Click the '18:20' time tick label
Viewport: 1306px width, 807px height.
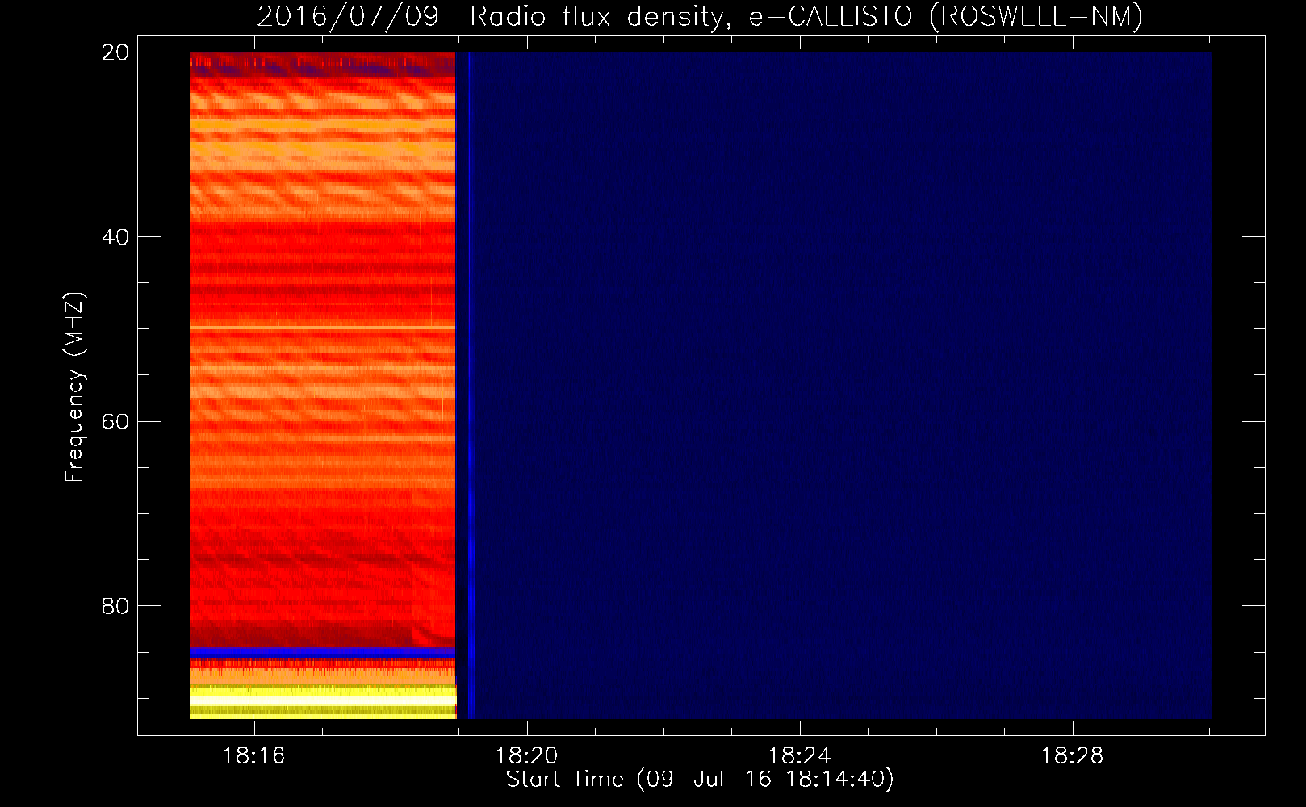click(x=527, y=756)
